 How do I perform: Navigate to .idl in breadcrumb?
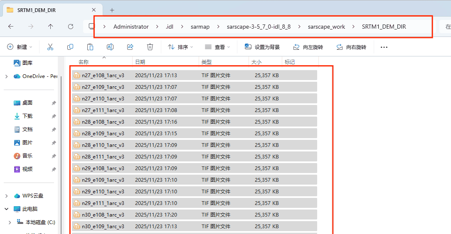click(170, 27)
